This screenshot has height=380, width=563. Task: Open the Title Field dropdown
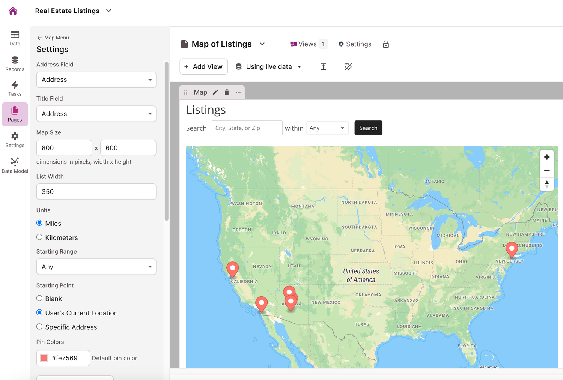click(x=96, y=114)
